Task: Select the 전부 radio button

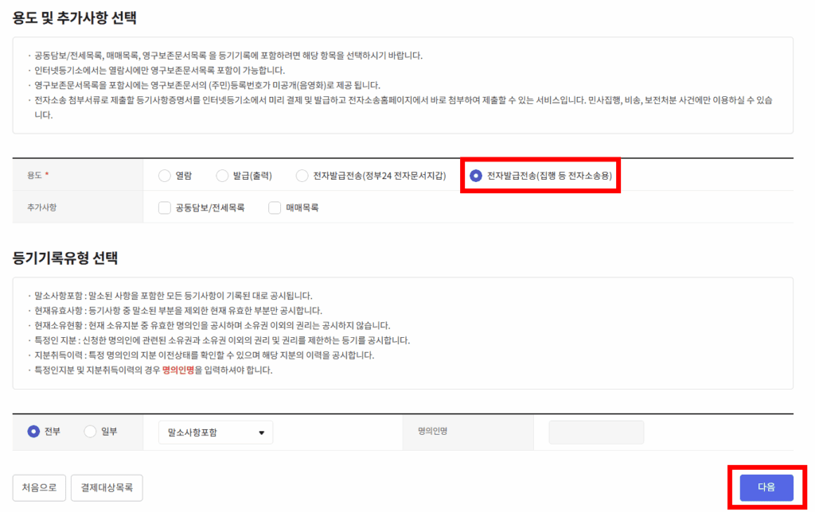Action: point(33,432)
